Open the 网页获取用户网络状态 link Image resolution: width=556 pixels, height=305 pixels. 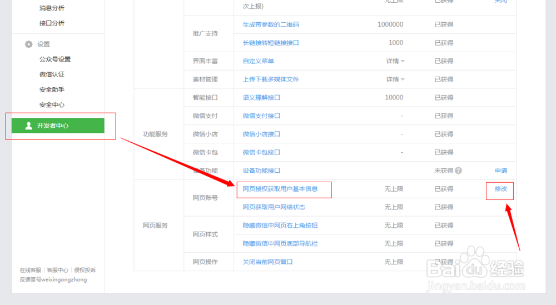274,207
